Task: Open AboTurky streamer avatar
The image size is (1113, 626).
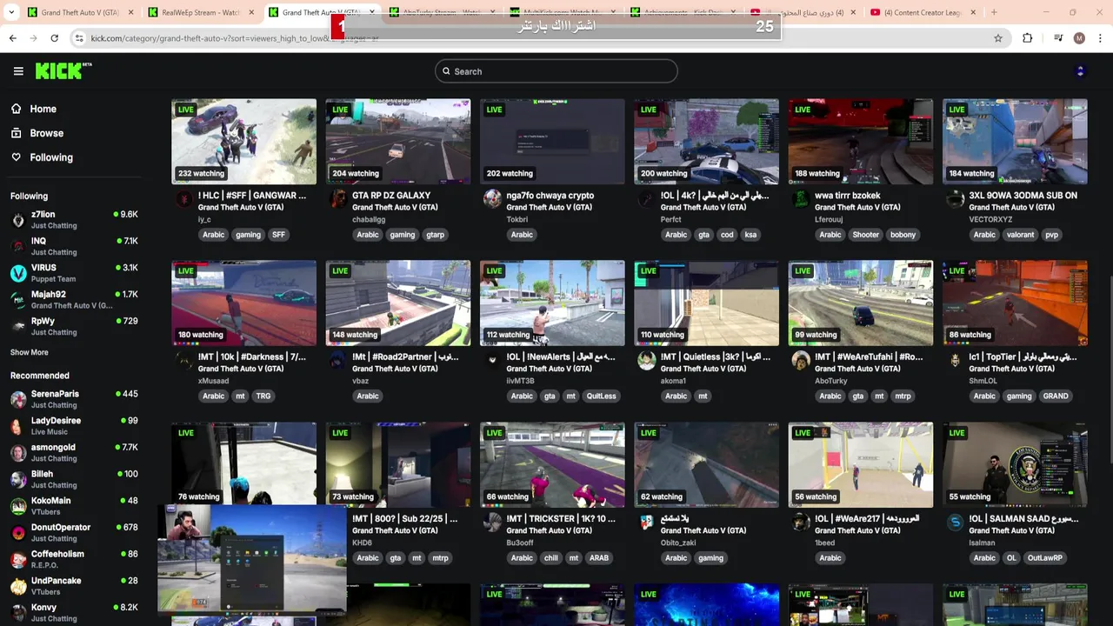Action: click(x=801, y=361)
